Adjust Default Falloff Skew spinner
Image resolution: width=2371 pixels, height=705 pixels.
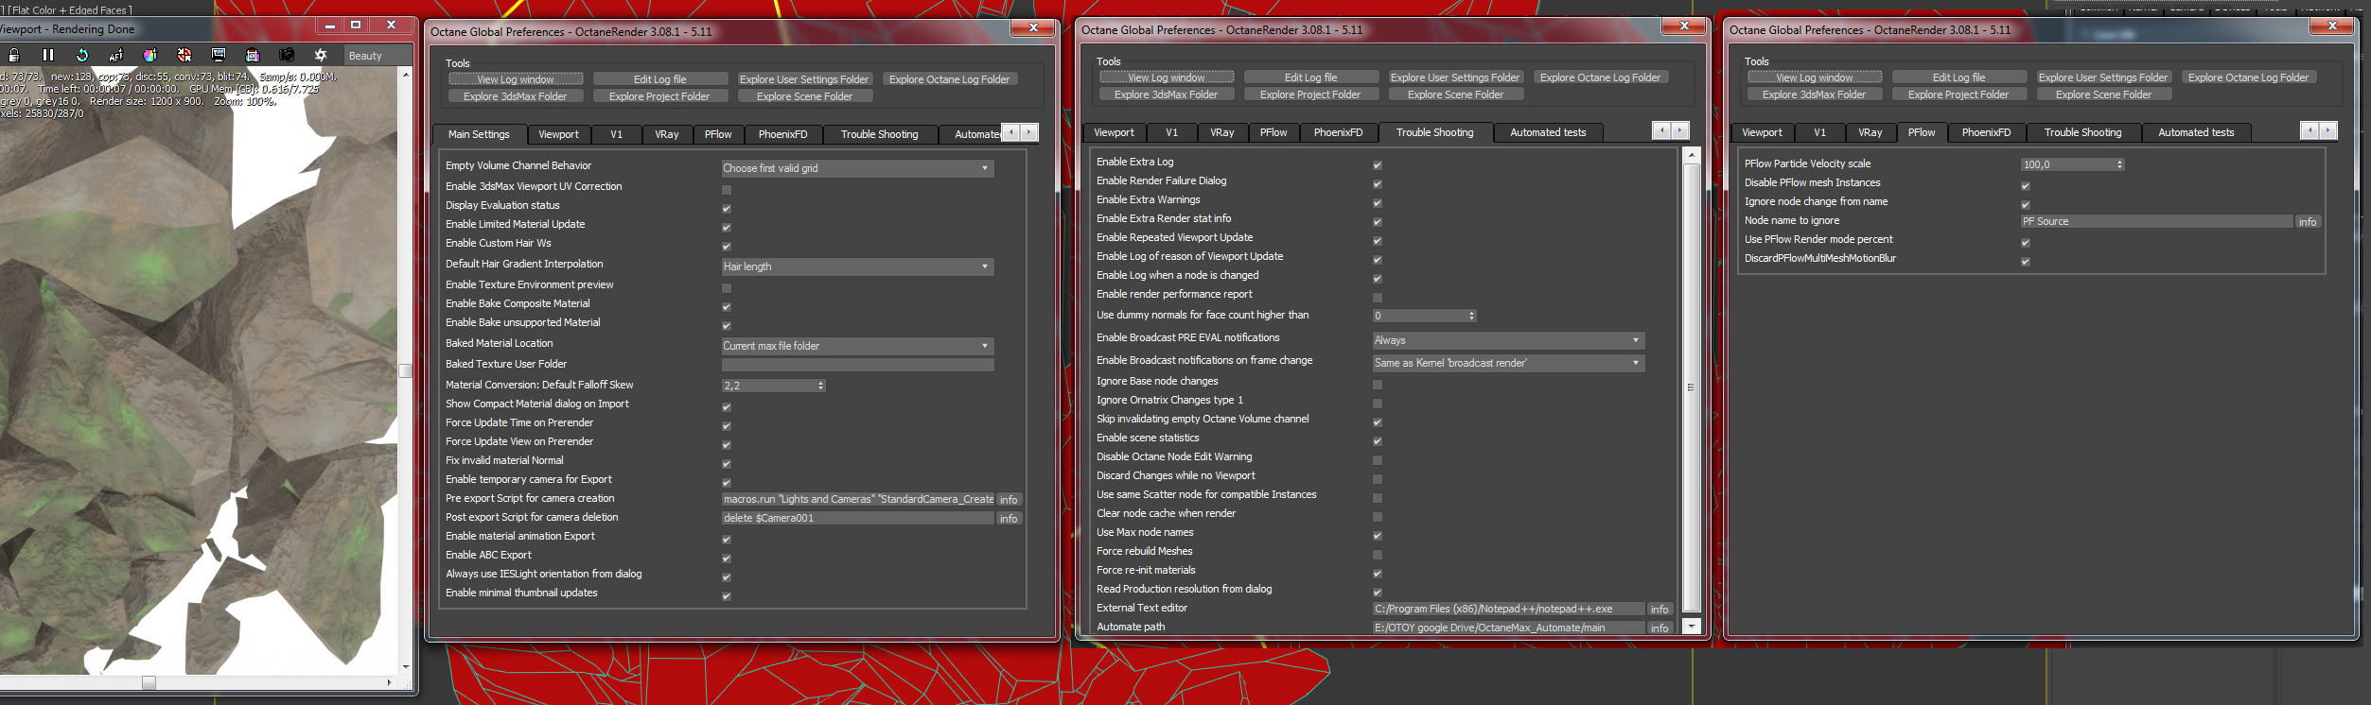820,386
